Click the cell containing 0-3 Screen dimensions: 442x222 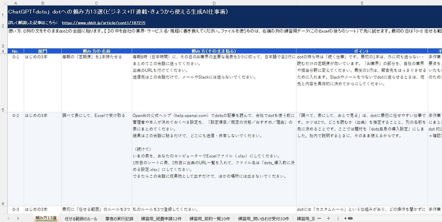(x=15, y=209)
